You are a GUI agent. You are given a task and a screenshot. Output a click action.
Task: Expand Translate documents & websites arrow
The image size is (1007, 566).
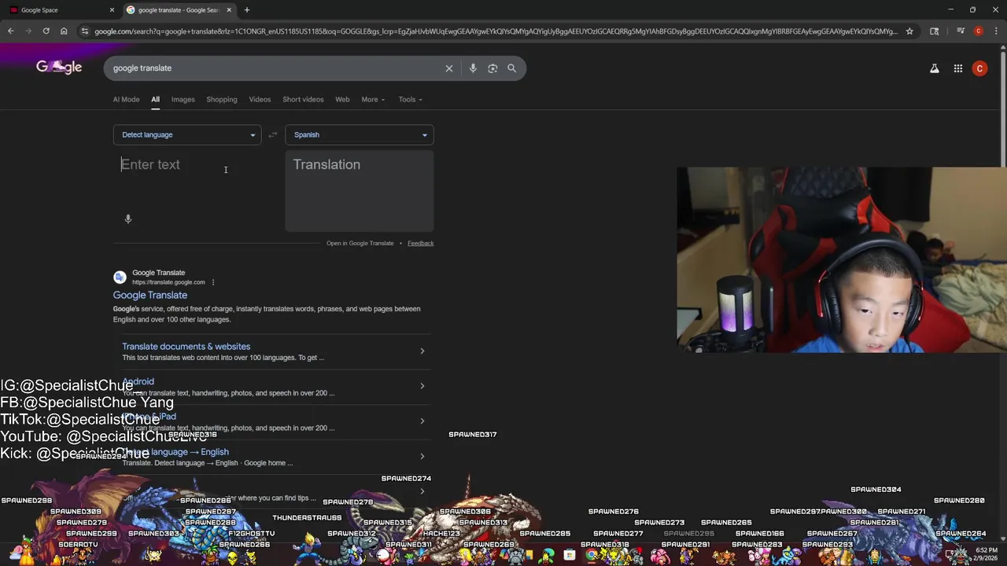point(422,351)
